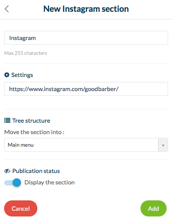Click the Publication status eye icon
Image resolution: width=173 pixels, height=221 pixels.
pos(7,171)
